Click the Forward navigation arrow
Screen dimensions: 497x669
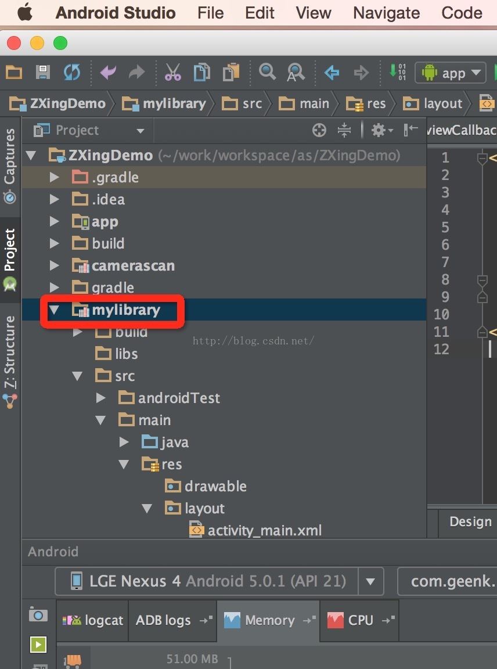point(361,73)
